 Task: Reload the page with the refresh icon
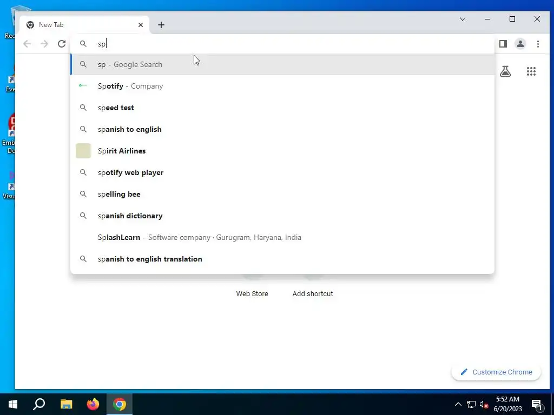62,44
